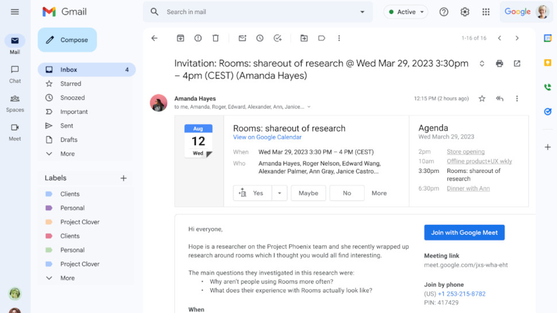
Task: Snooze the email using the clock icon
Action: pos(260,38)
